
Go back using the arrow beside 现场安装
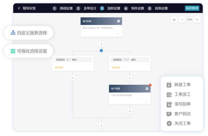[19, 8]
